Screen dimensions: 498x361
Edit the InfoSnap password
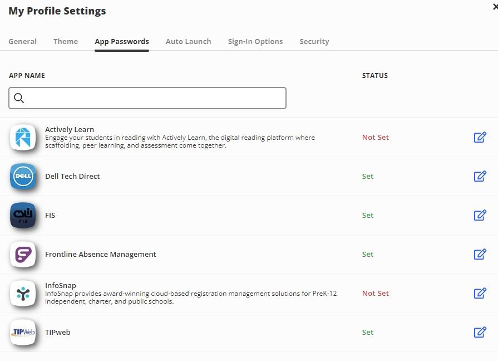click(480, 293)
